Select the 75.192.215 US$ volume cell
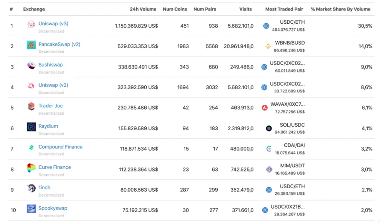 pos(140,210)
